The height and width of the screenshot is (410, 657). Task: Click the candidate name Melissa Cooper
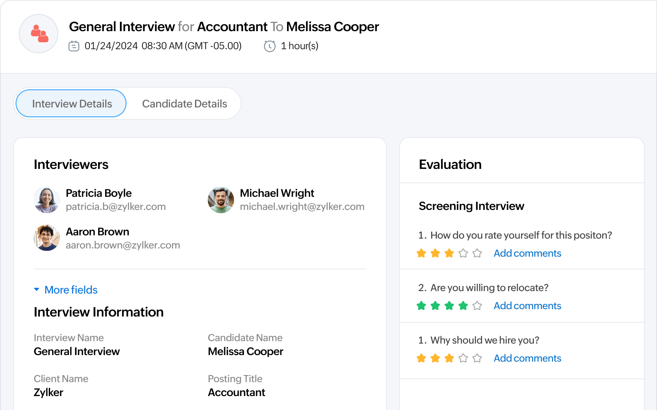245,351
